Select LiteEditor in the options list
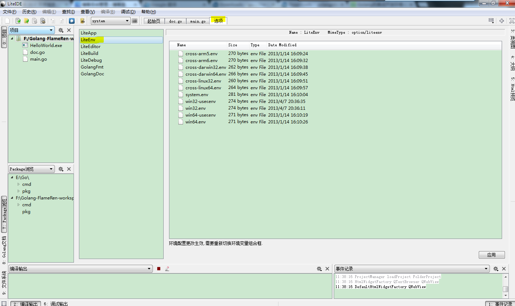515x306 pixels. point(121,47)
